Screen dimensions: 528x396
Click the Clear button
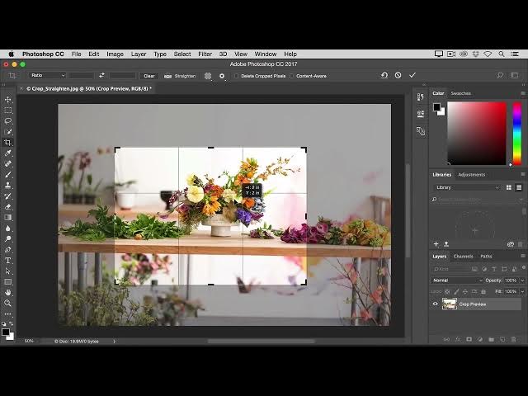[149, 76]
